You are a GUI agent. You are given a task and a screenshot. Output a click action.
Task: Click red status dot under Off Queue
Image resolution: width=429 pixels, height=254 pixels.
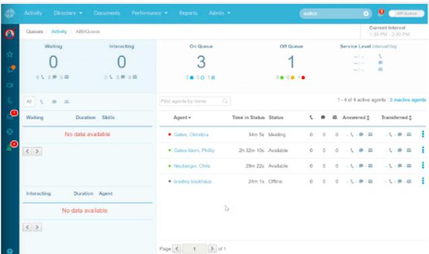pyautogui.click(x=303, y=78)
